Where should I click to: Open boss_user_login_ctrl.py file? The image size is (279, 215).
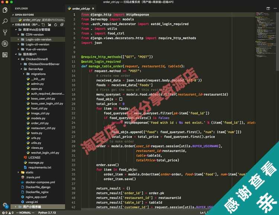pyautogui.click(x=38, y=103)
